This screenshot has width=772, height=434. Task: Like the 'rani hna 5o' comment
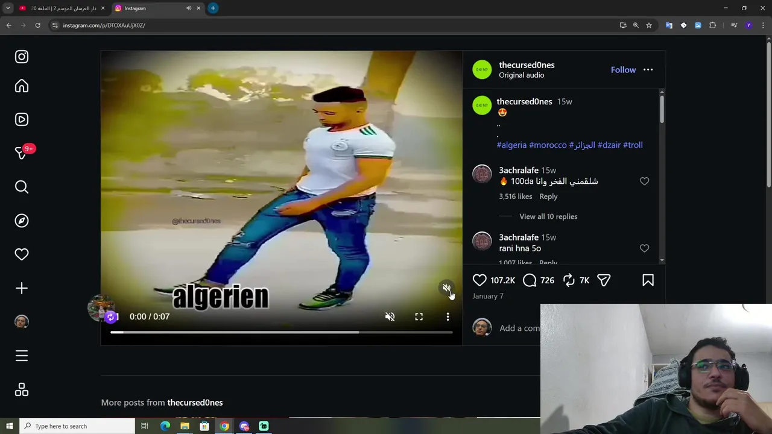click(644, 248)
